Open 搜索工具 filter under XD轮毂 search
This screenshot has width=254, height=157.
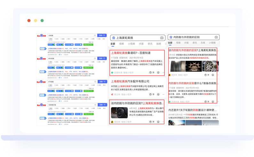[91, 42]
